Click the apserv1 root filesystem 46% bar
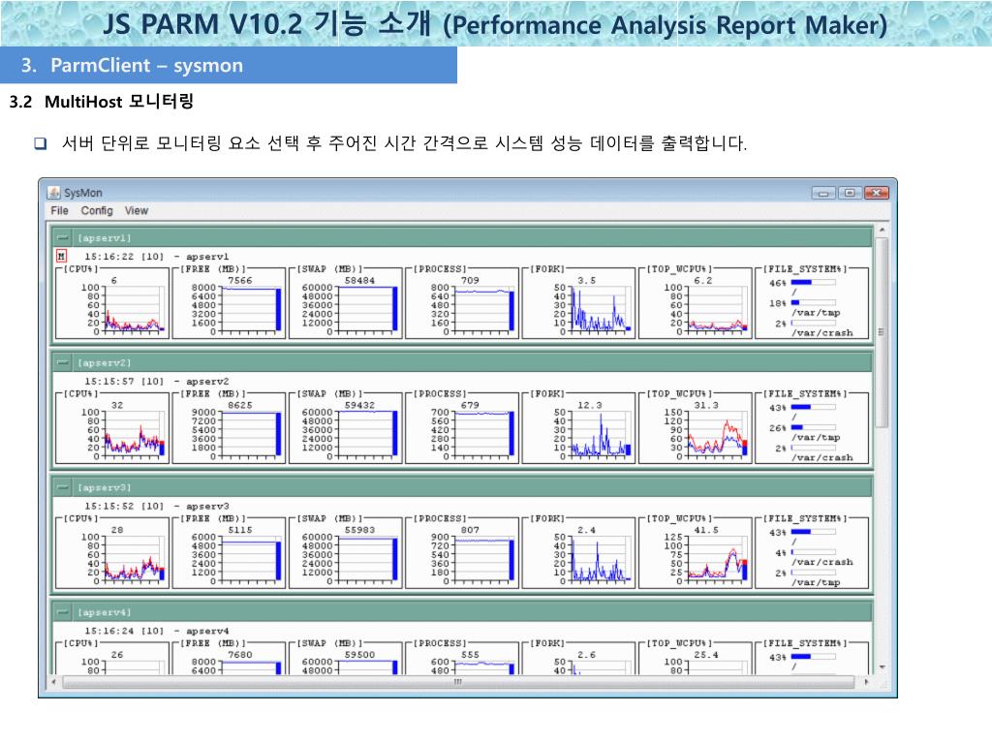The height and width of the screenshot is (744, 992). (813, 282)
